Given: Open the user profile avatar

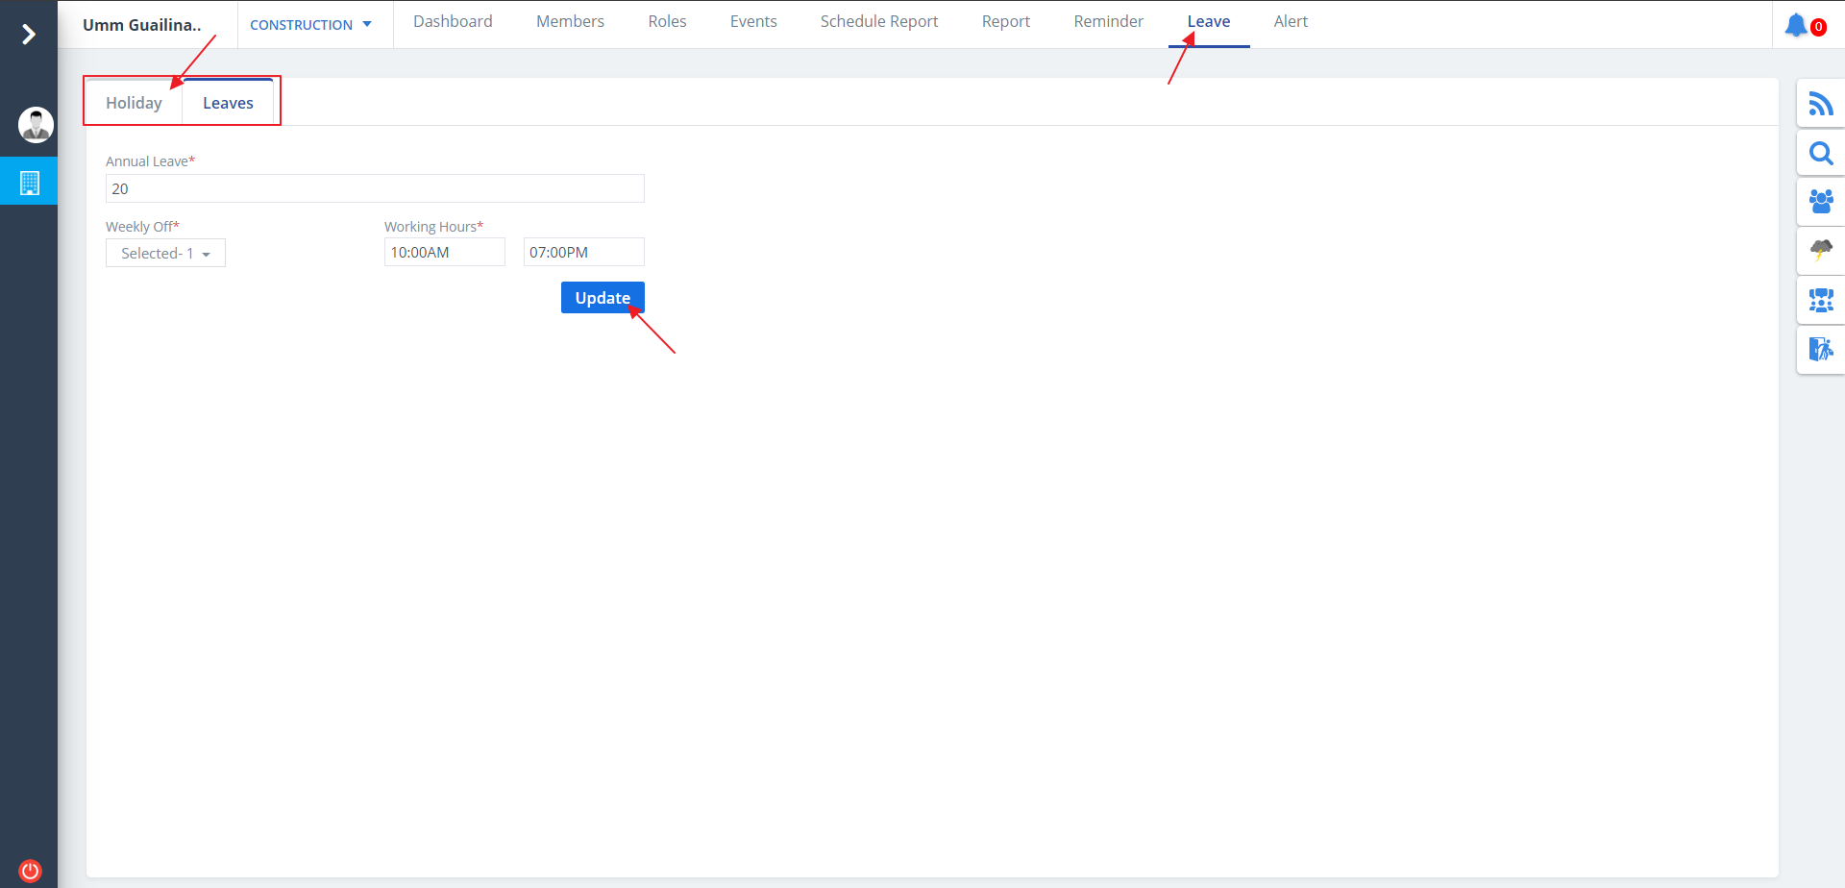Looking at the screenshot, I should [x=36, y=125].
